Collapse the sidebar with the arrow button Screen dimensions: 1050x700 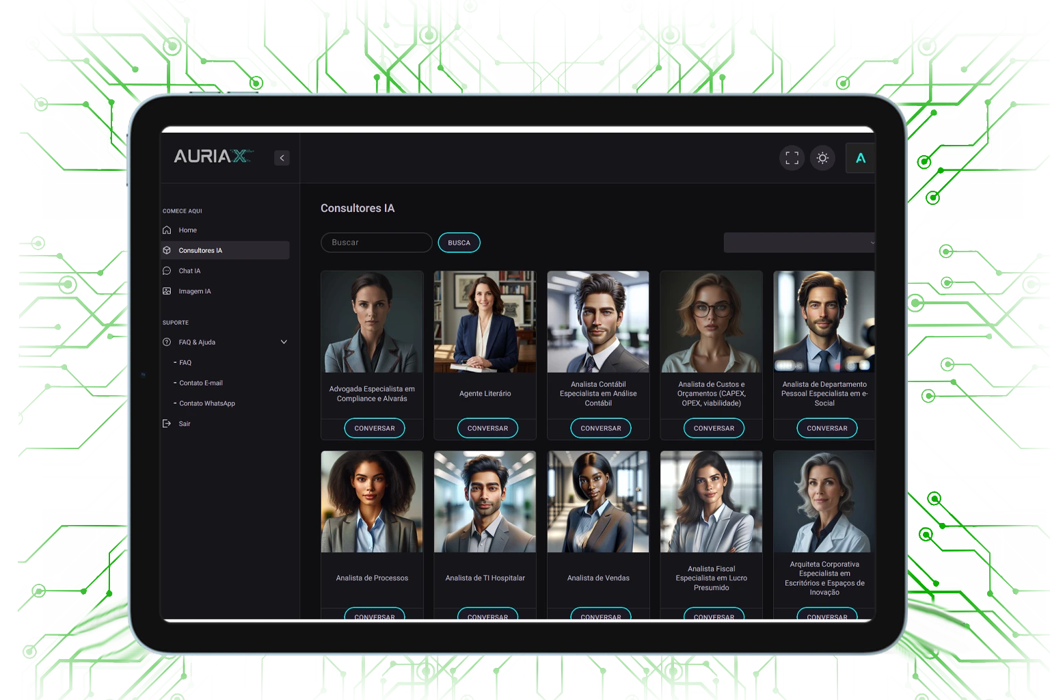pos(282,158)
